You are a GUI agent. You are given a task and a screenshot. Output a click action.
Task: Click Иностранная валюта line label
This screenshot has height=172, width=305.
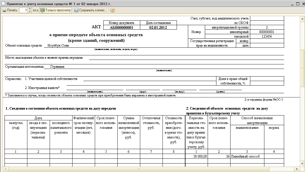[x=42, y=88]
